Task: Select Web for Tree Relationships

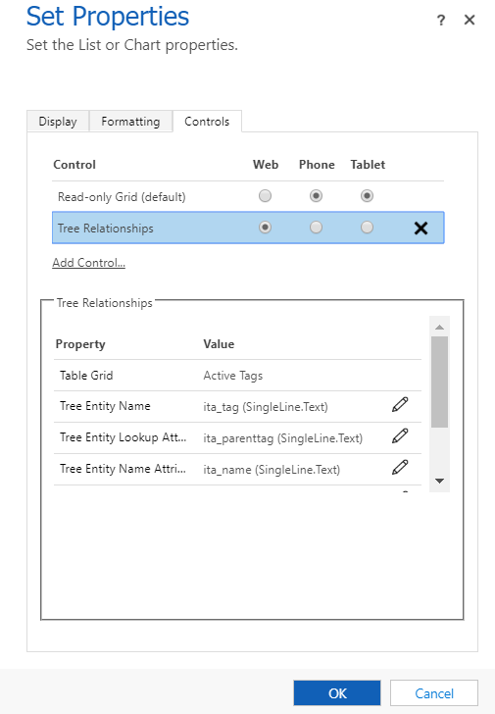Action: coord(265,228)
